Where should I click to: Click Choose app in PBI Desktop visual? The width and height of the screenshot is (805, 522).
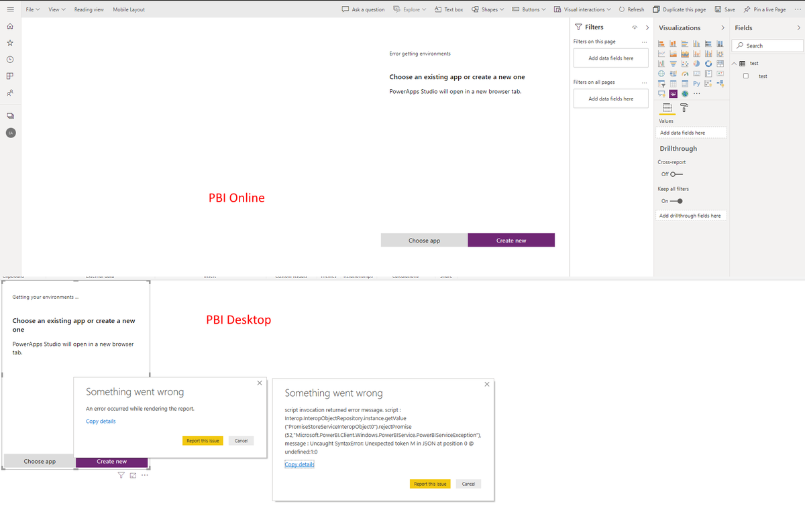click(x=40, y=461)
